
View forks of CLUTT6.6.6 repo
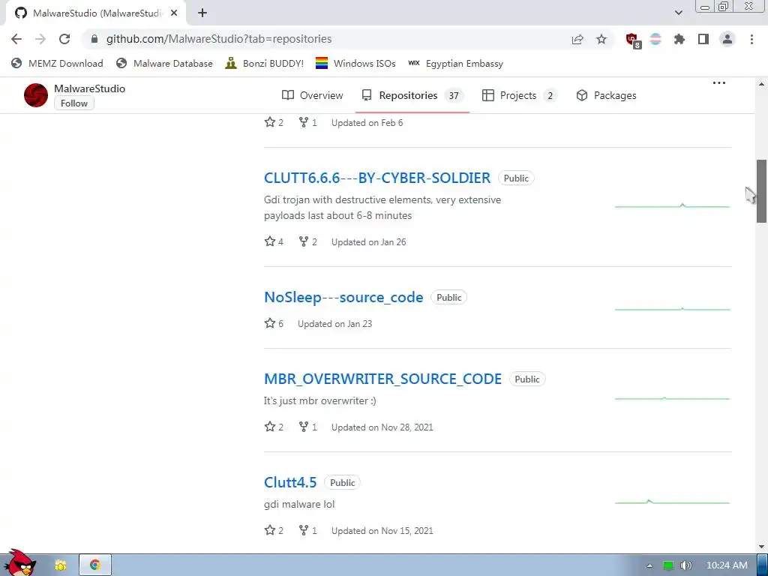[x=308, y=241]
